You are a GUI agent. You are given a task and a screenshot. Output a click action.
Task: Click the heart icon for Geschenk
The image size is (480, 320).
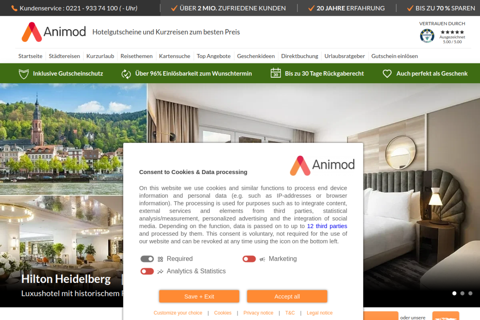pos(387,74)
